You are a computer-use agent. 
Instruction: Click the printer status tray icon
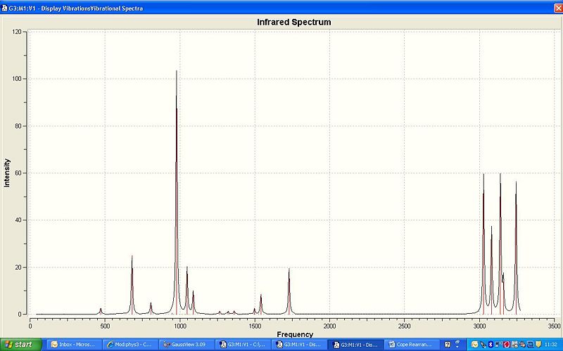point(514,345)
